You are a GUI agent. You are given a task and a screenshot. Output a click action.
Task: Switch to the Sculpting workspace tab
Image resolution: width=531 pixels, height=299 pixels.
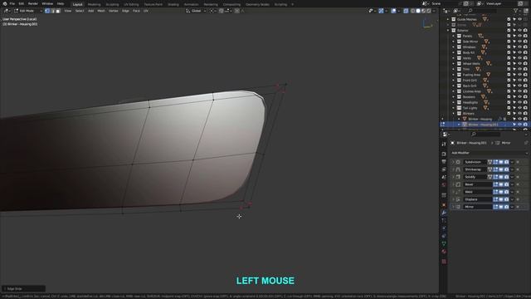pos(112,4)
